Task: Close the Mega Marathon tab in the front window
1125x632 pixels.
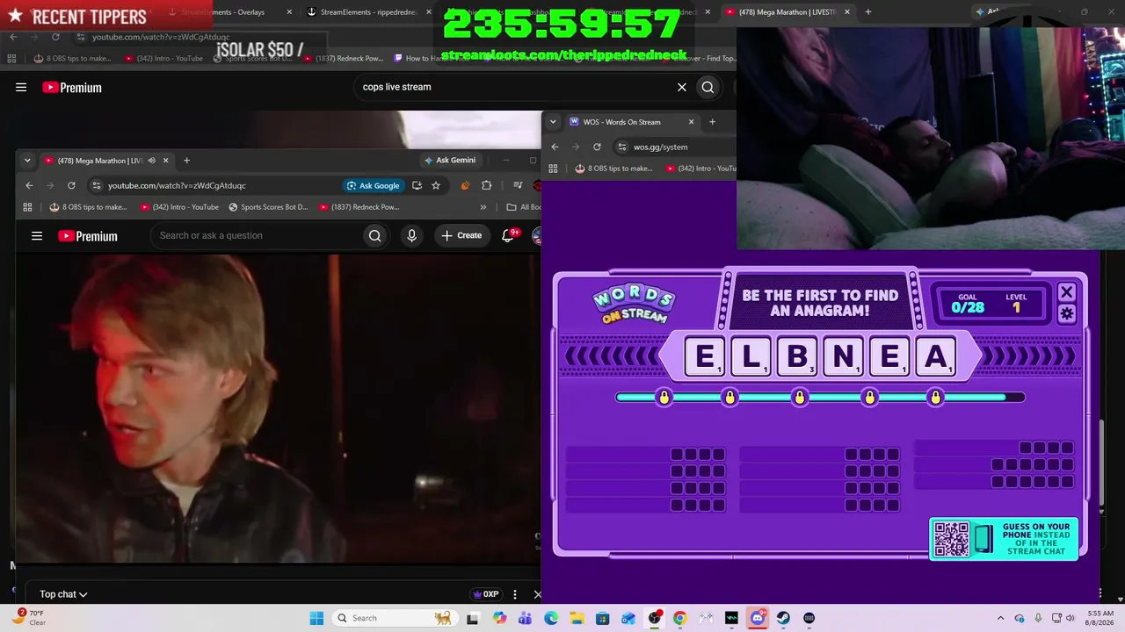Action: [x=165, y=161]
